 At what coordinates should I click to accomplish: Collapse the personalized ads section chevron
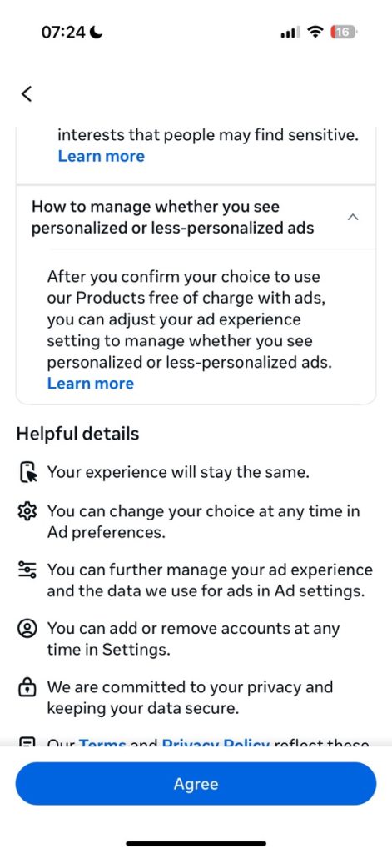[x=353, y=218]
